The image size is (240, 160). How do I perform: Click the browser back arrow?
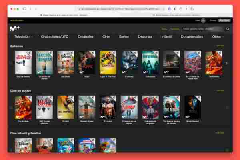tap(30, 9)
